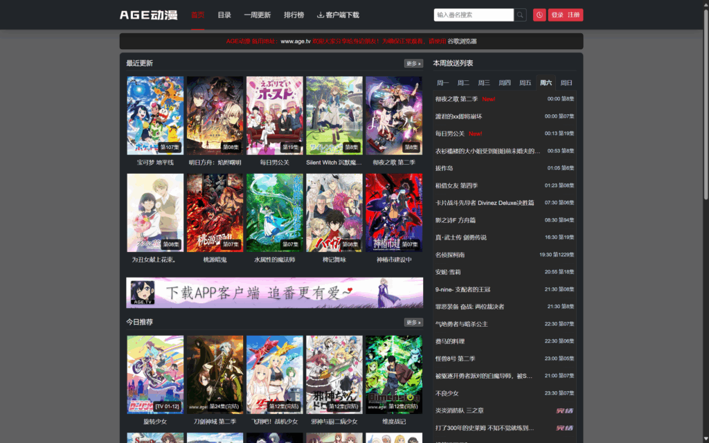
Task: Click the 桃源暗鬼 title under its poster
Action: [215, 260]
